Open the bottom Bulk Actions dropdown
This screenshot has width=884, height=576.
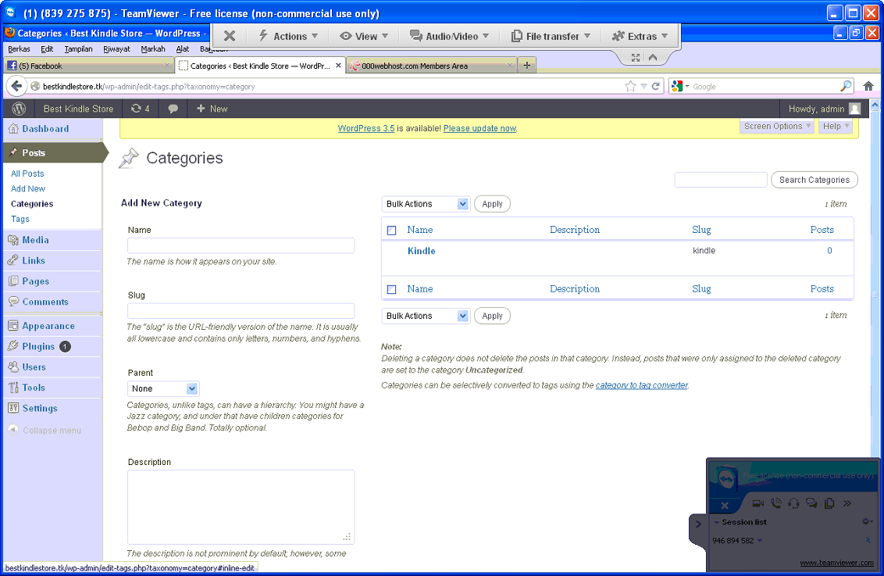click(426, 316)
